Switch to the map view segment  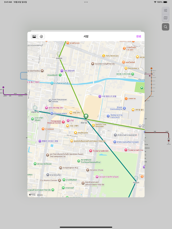(x=41, y=37)
